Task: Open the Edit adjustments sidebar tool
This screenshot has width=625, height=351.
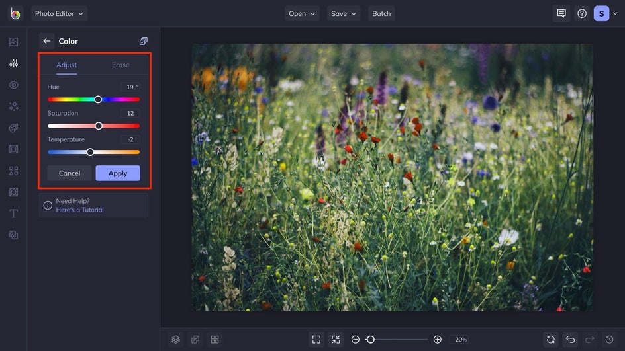Action: point(13,63)
